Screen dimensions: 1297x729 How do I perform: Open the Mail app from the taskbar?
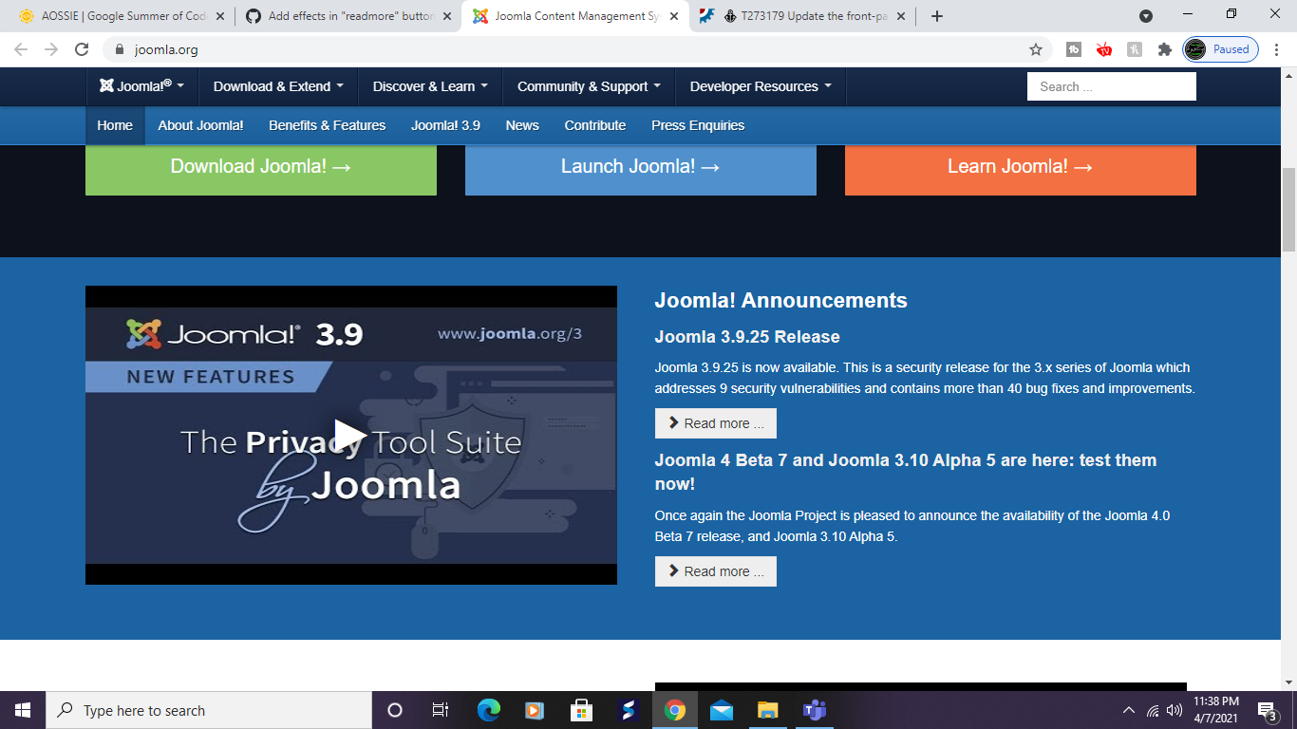point(722,710)
